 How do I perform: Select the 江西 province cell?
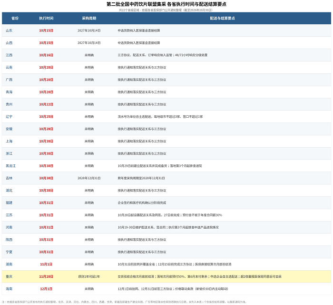pyautogui.click(x=9, y=55)
